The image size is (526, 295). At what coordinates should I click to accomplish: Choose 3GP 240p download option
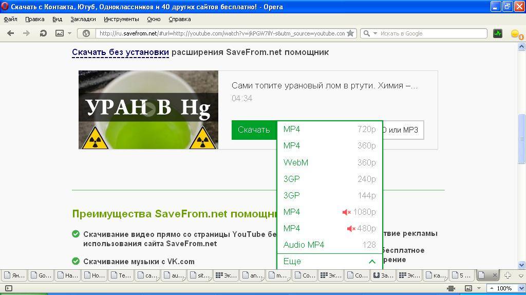329,179
